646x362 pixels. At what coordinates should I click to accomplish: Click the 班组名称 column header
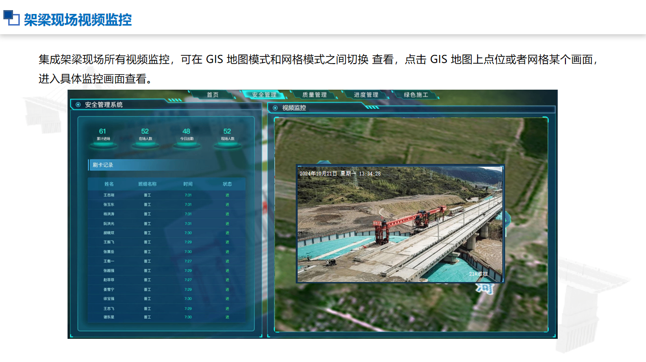click(x=147, y=184)
